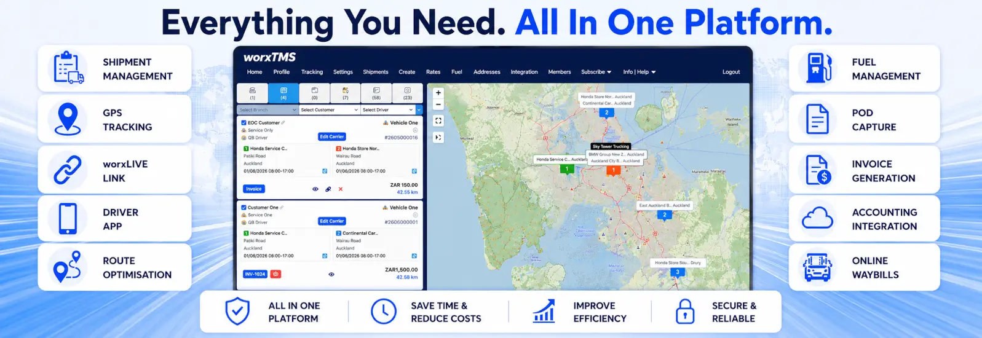
Task: Open the Tracking menu item
Action: click(312, 72)
